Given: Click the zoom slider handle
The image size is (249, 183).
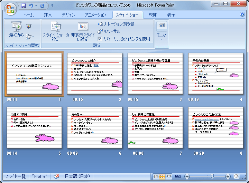Looking at the screenshot, I should (212, 176).
